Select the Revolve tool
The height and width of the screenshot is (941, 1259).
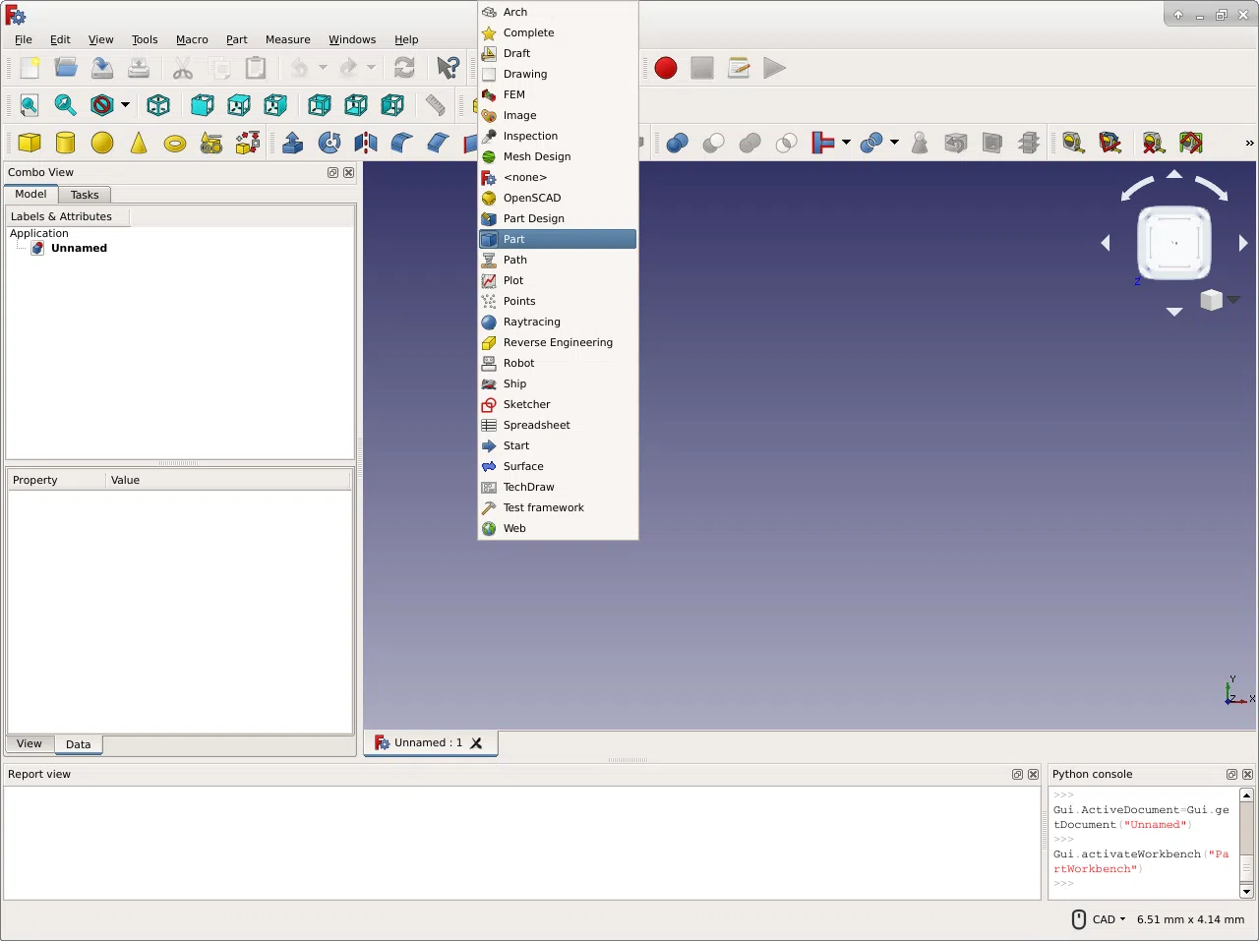pos(329,143)
